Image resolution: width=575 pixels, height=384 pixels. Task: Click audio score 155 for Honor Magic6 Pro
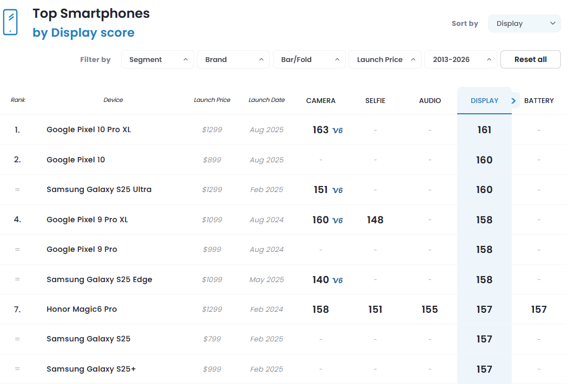tap(430, 310)
